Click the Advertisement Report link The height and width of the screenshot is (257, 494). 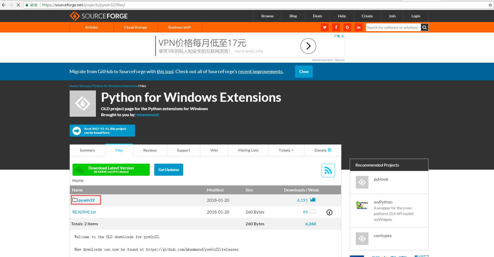pos(328,60)
